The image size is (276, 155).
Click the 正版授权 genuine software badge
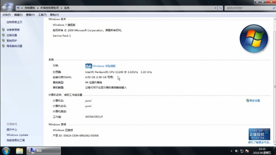point(259,134)
